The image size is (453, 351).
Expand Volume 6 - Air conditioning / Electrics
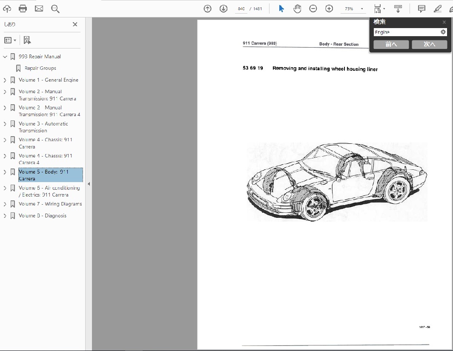5,188
